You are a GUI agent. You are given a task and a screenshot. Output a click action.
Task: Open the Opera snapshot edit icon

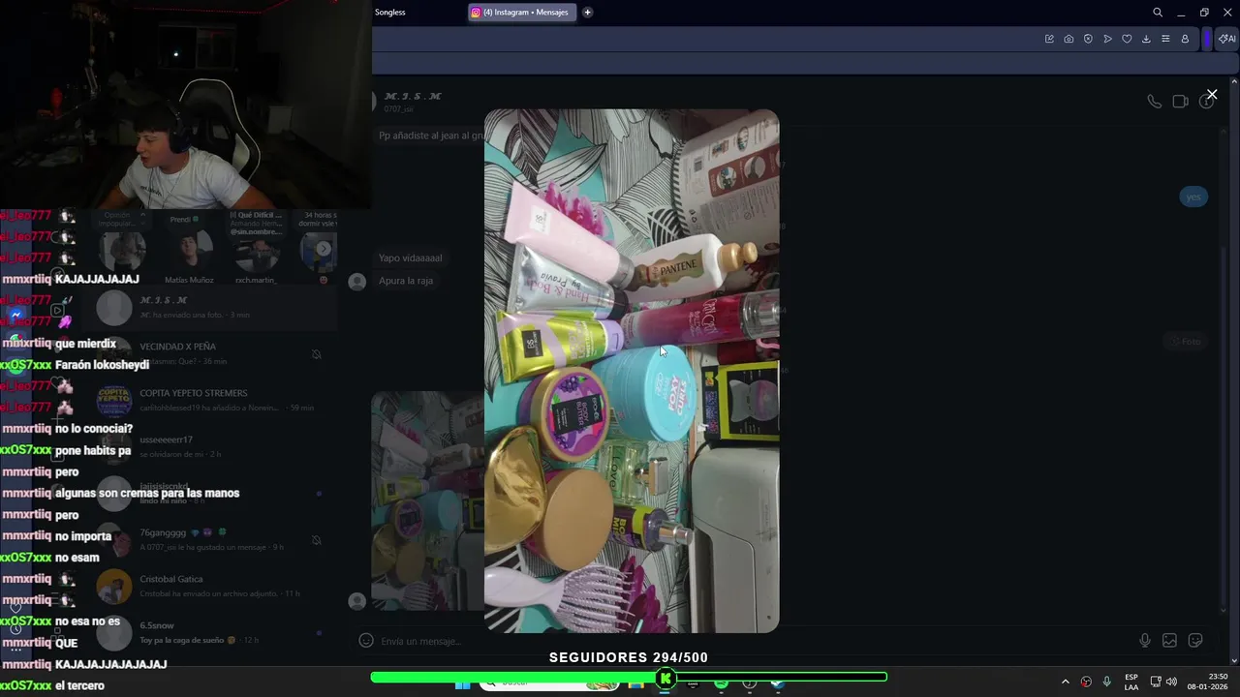click(x=1049, y=39)
